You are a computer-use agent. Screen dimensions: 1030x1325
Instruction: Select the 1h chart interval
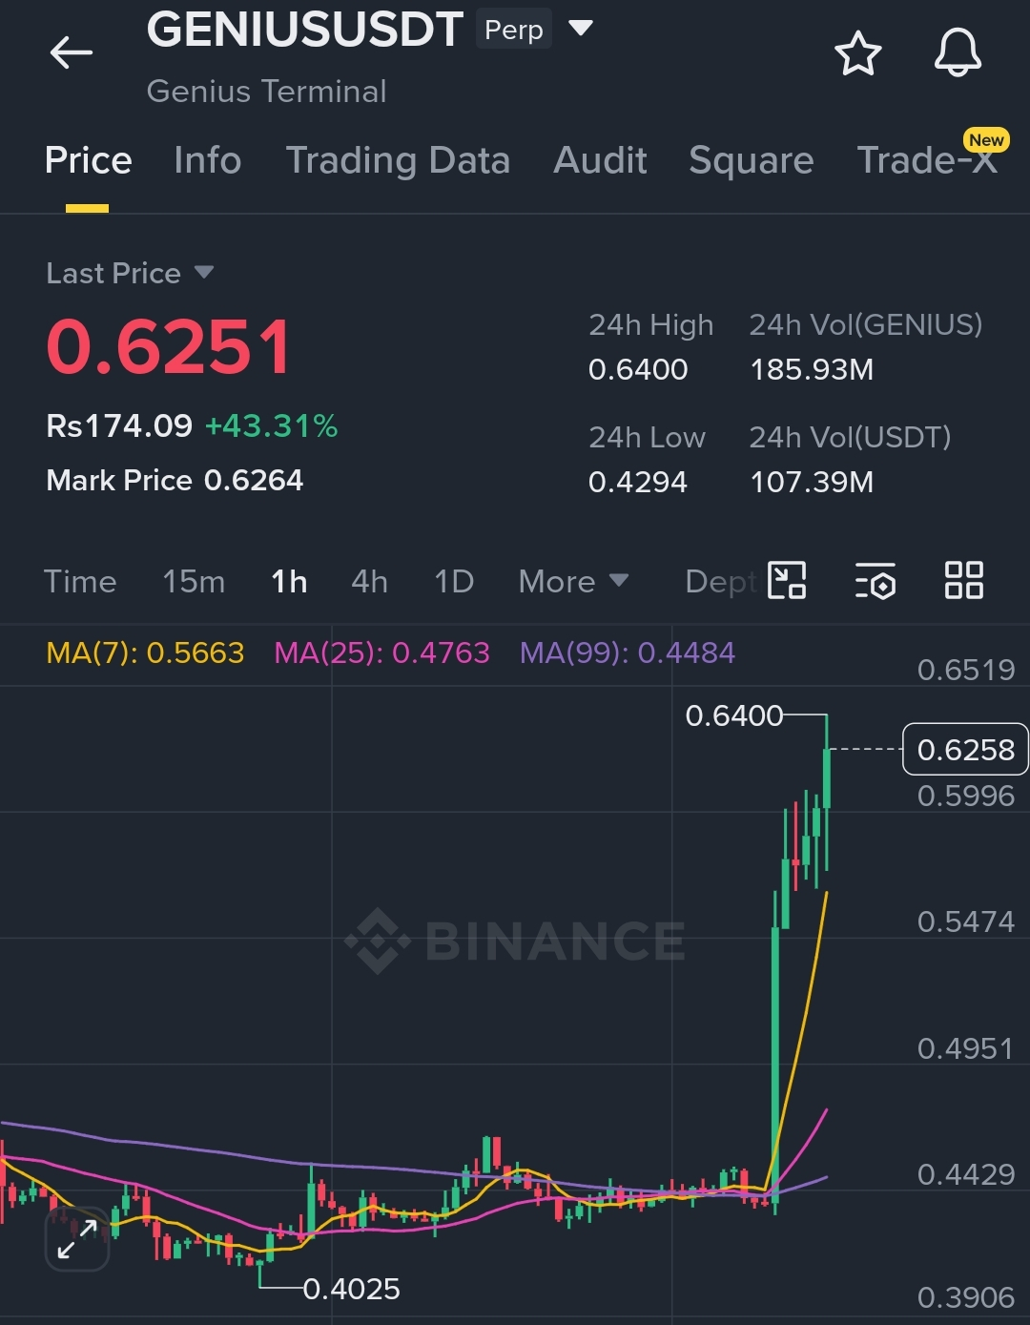tap(289, 581)
